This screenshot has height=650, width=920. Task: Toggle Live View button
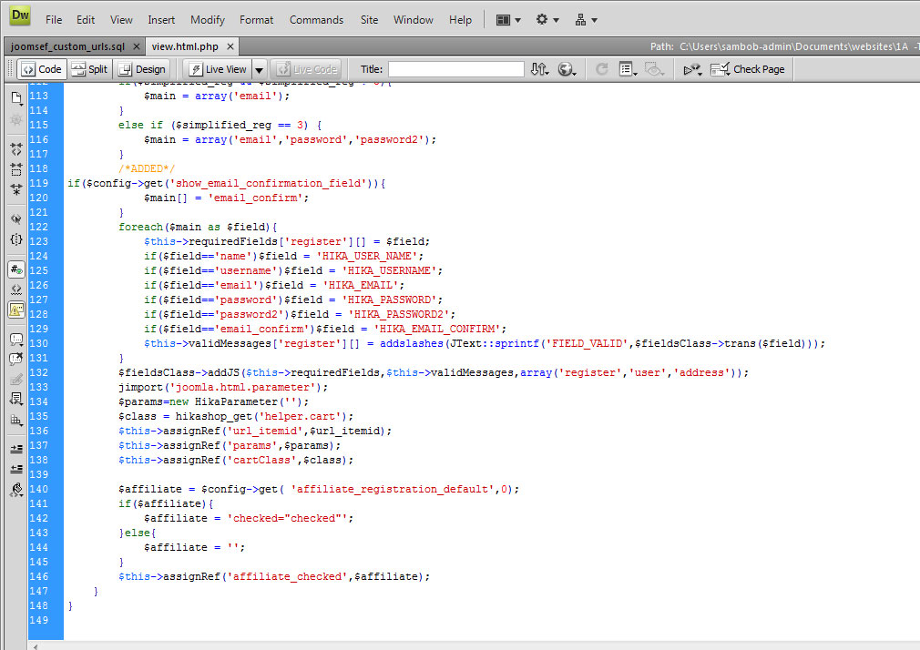point(218,69)
